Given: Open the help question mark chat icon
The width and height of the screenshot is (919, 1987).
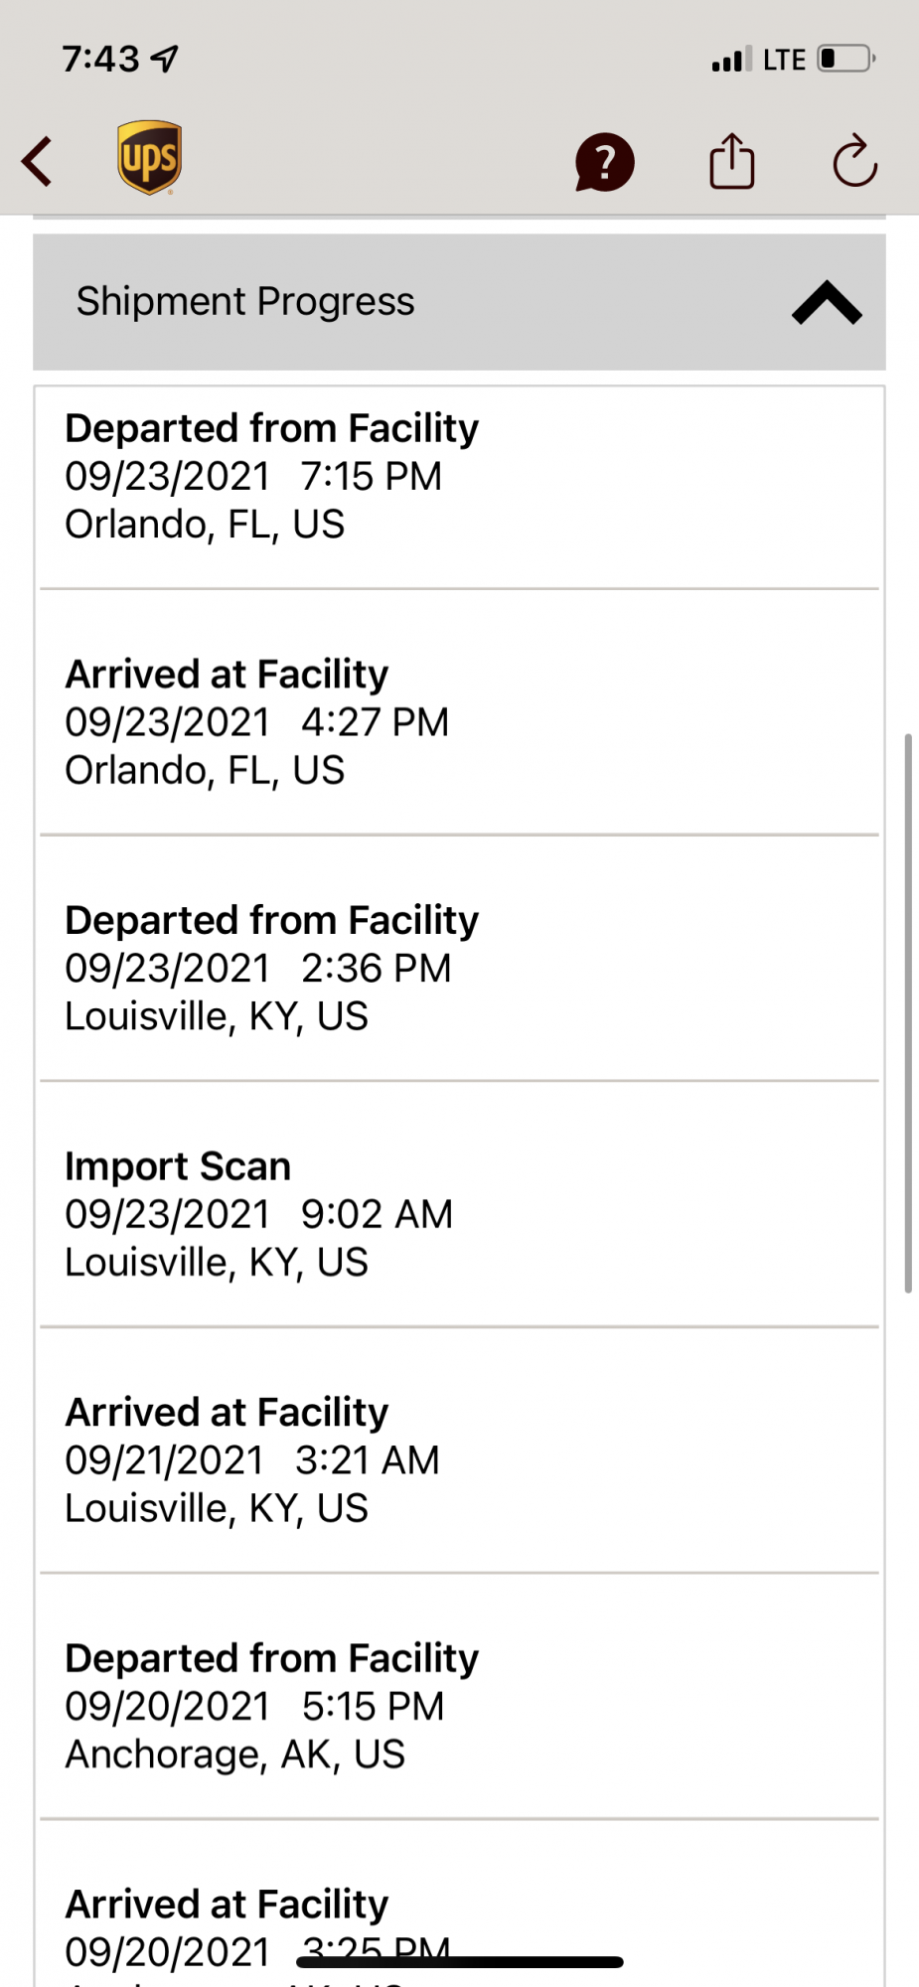Looking at the screenshot, I should point(604,162).
